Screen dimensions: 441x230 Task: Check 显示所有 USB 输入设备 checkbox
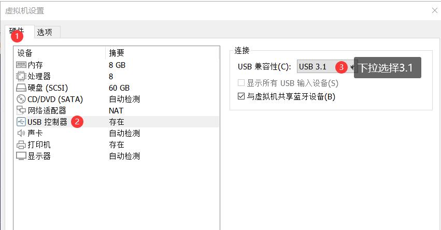pyautogui.click(x=241, y=82)
